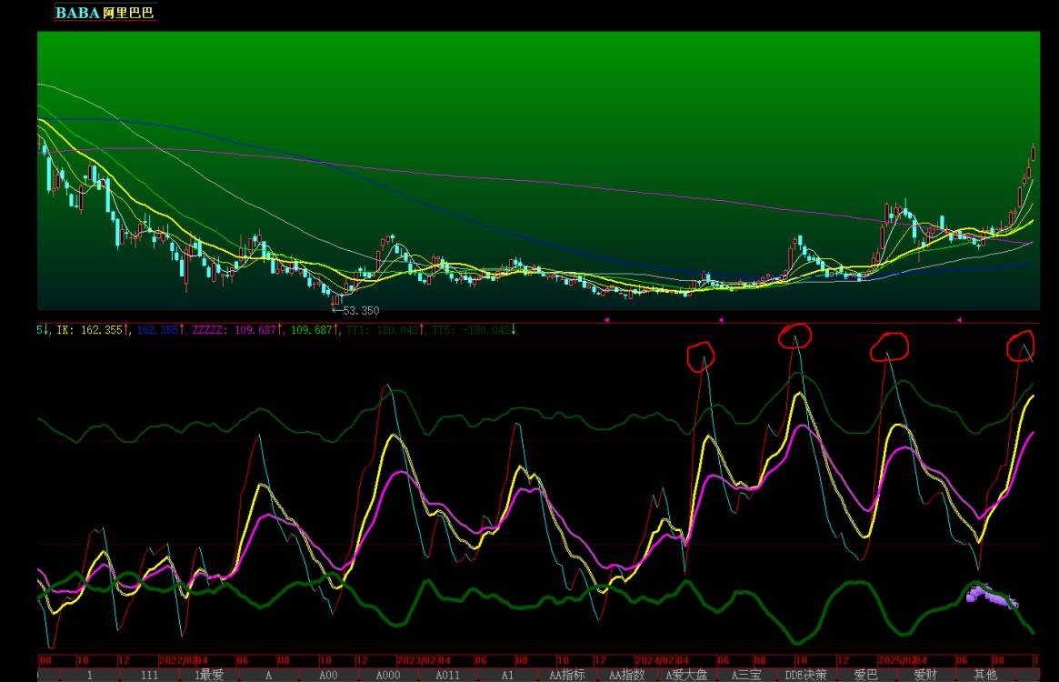Viewport: 1059px width, 682px height.
Task: Click the 2025/02 date axis marker
Action: click(897, 660)
